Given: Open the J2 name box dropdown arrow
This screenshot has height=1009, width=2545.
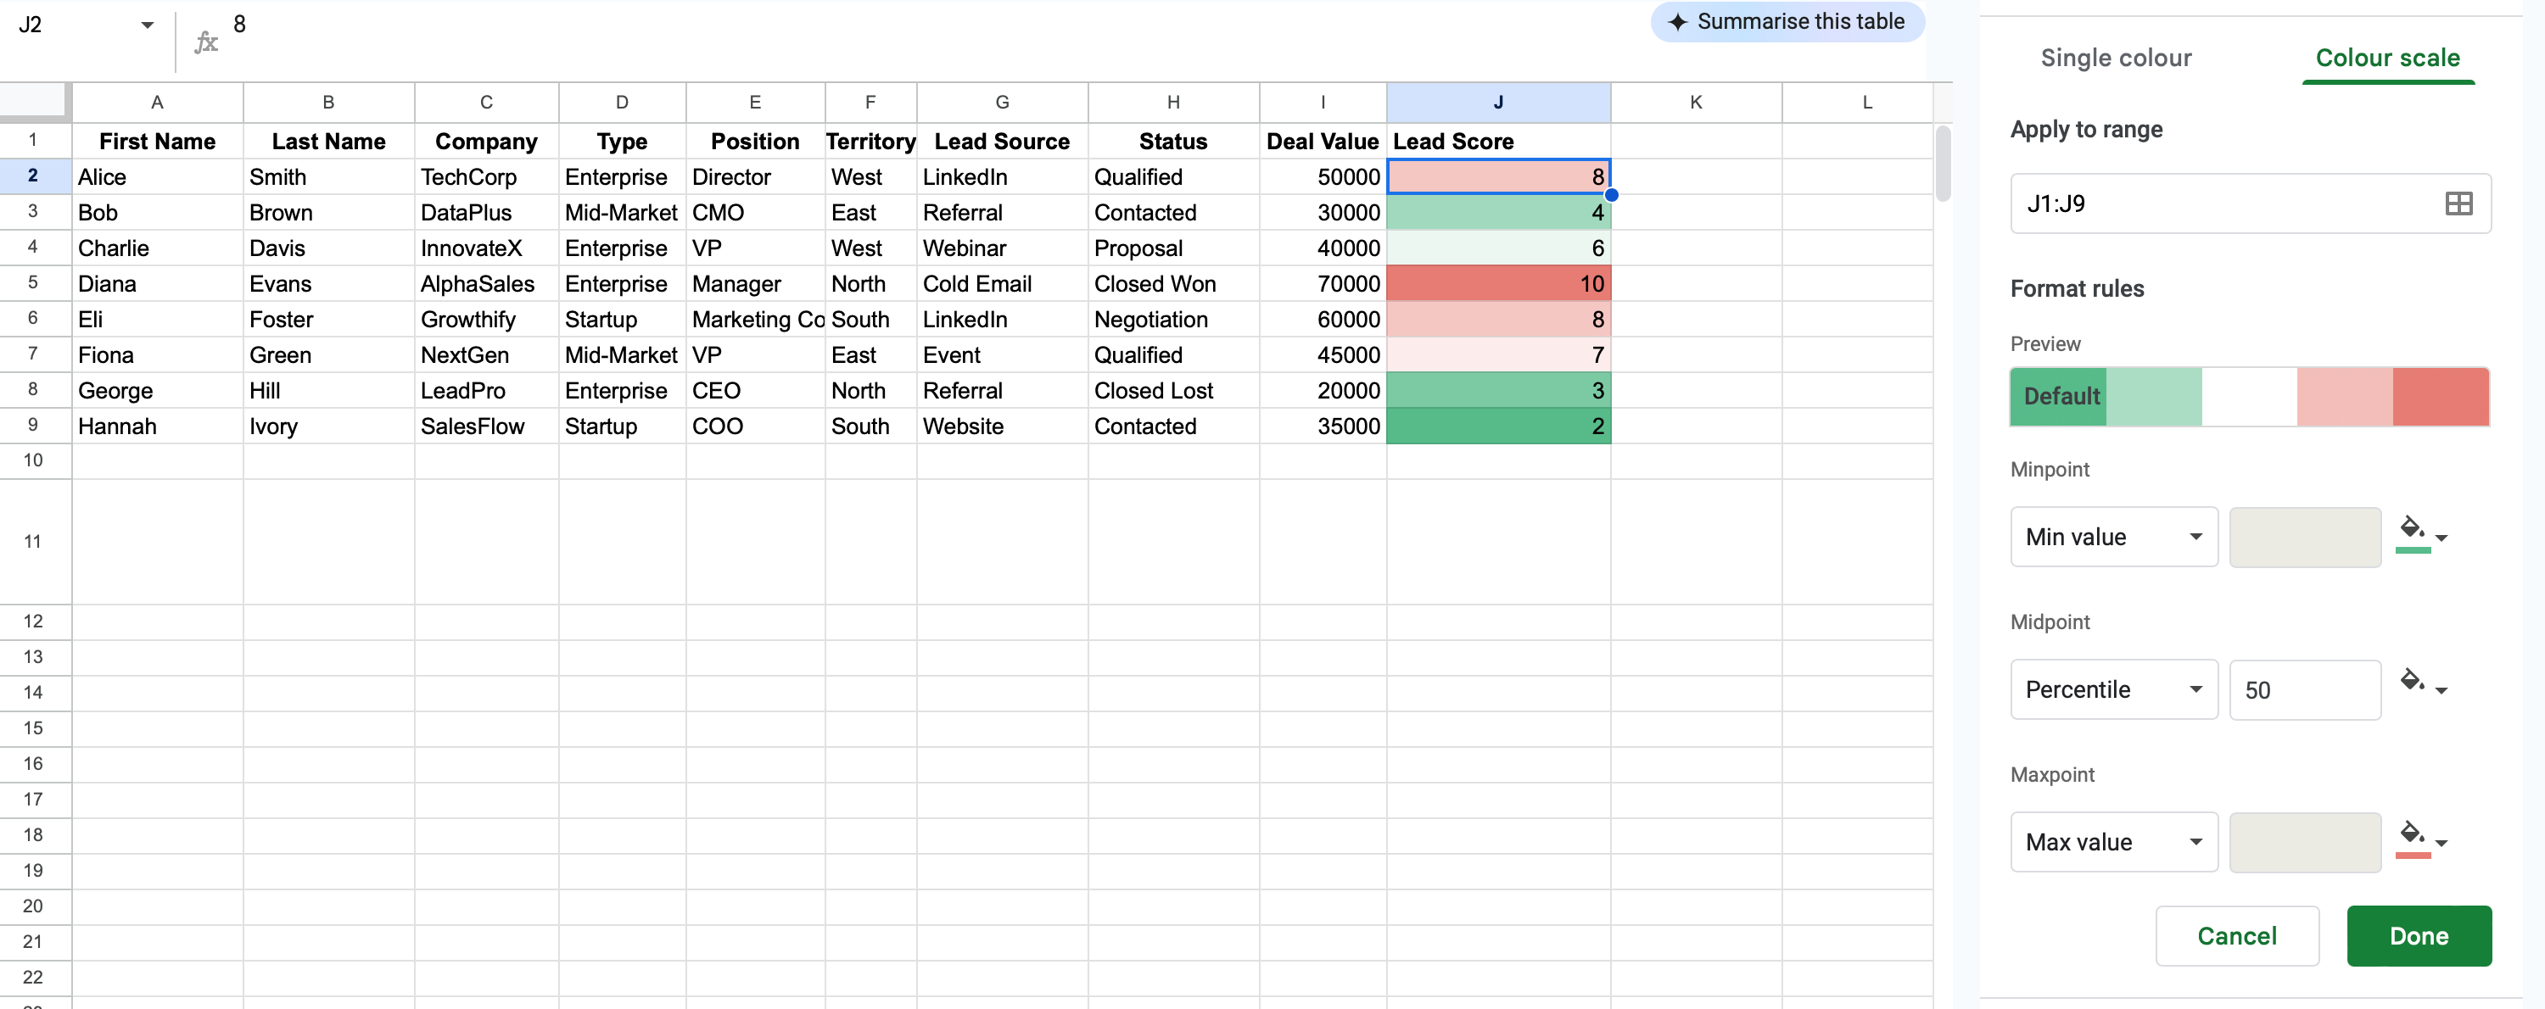Looking at the screenshot, I should tap(148, 25).
